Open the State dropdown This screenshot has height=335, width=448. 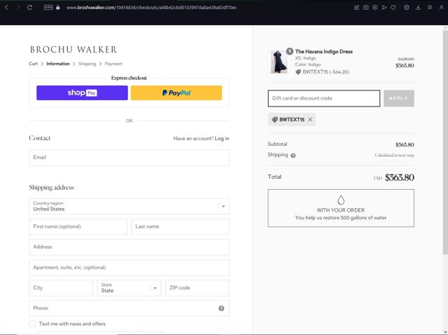tap(129, 288)
